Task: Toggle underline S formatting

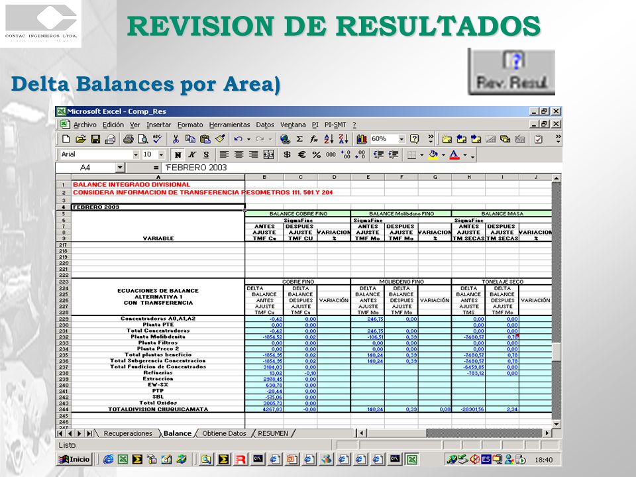Action: (x=207, y=154)
